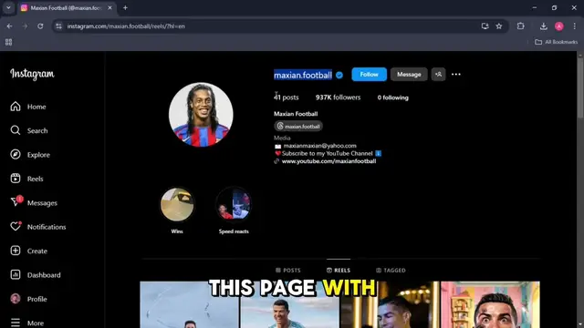The width and height of the screenshot is (584, 328).
Task: Click the address bar URL
Action: (x=126, y=26)
